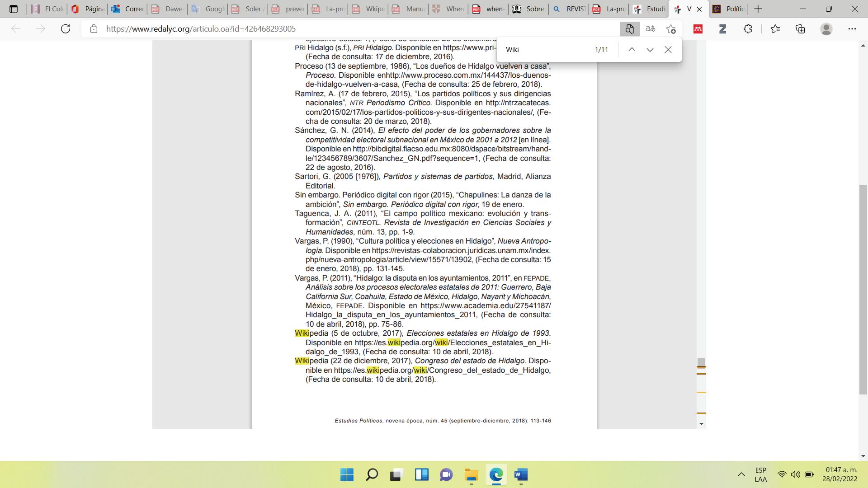Close the find on page bar
The height and width of the screenshot is (488, 868).
pos(668,50)
